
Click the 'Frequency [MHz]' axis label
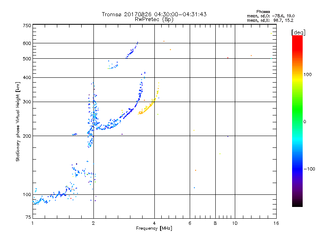(154, 228)
